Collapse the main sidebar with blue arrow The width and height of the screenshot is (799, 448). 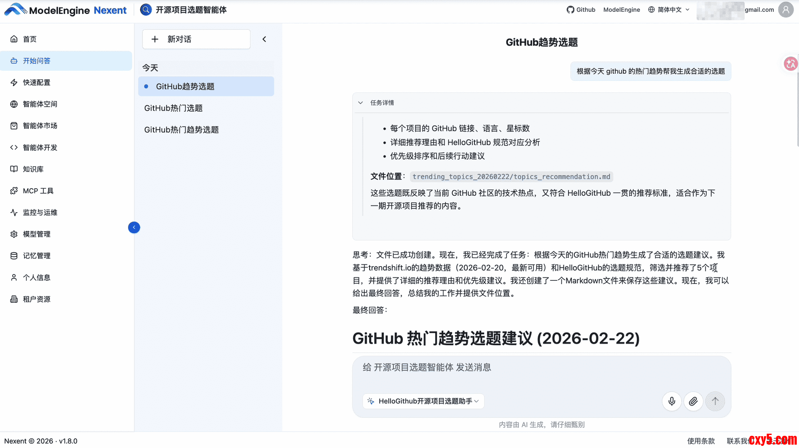coord(134,227)
